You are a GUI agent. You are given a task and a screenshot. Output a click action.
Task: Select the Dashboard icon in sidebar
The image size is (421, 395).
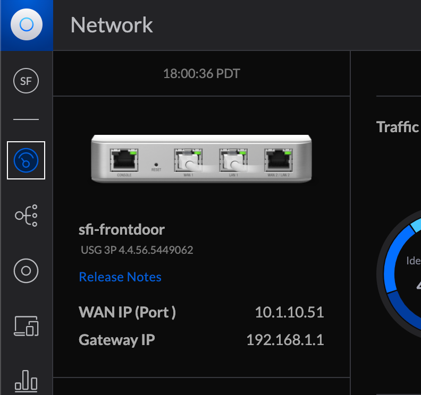pos(26,160)
